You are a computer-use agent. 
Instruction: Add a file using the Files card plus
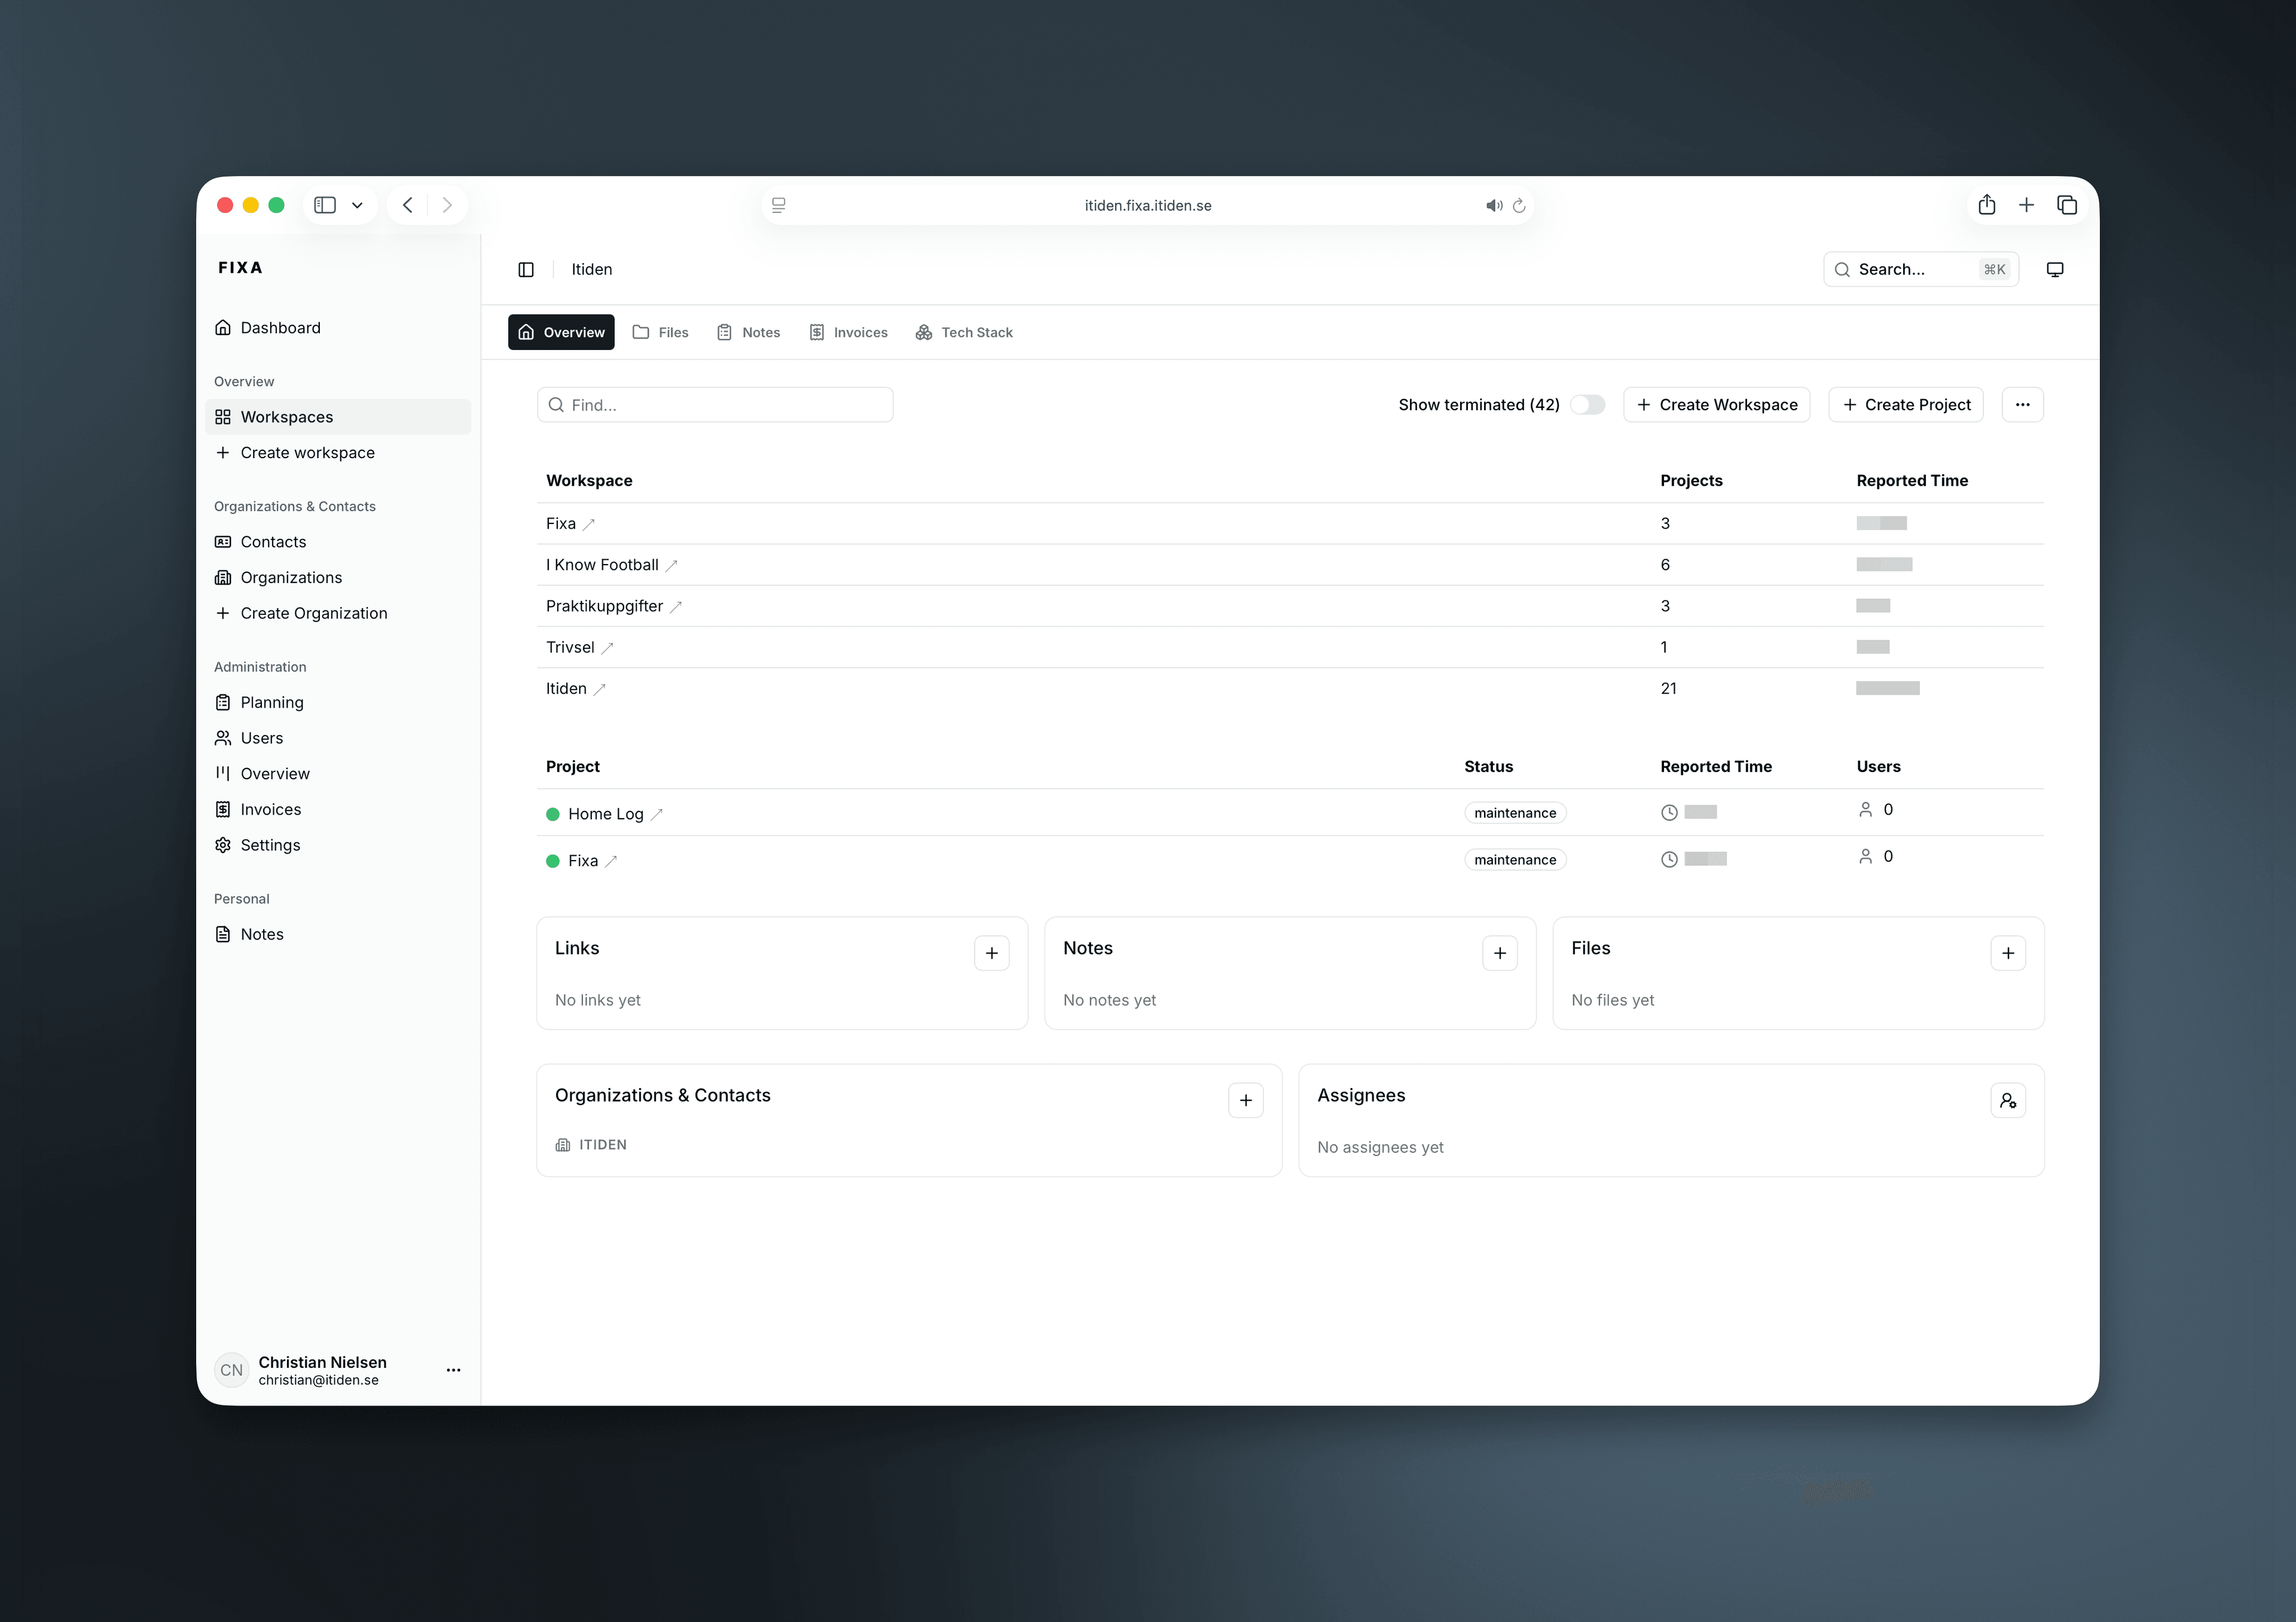(2008, 953)
